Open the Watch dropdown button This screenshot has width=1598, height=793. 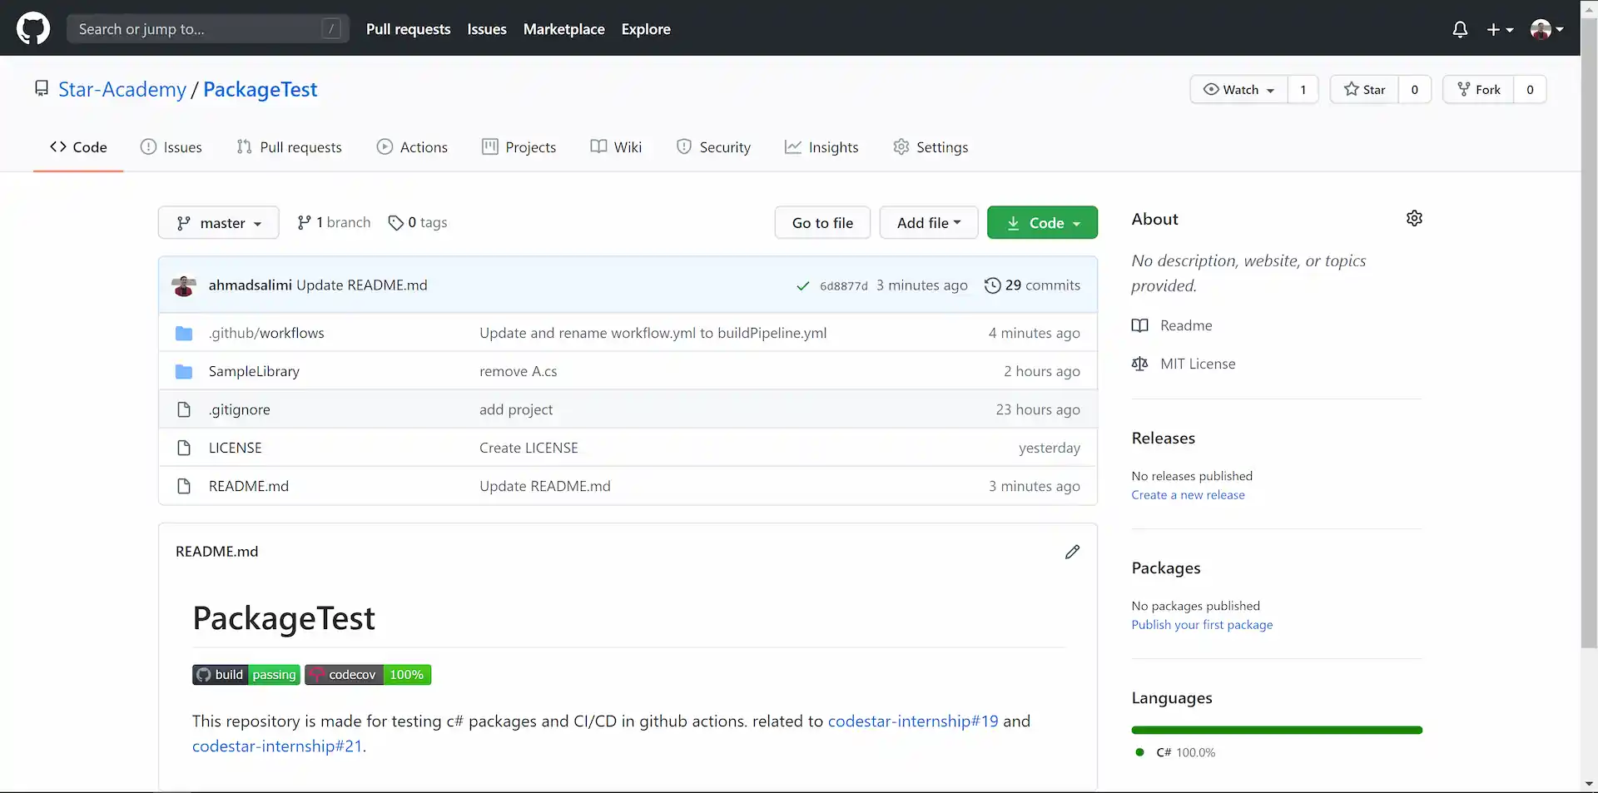[x=1239, y=89]
